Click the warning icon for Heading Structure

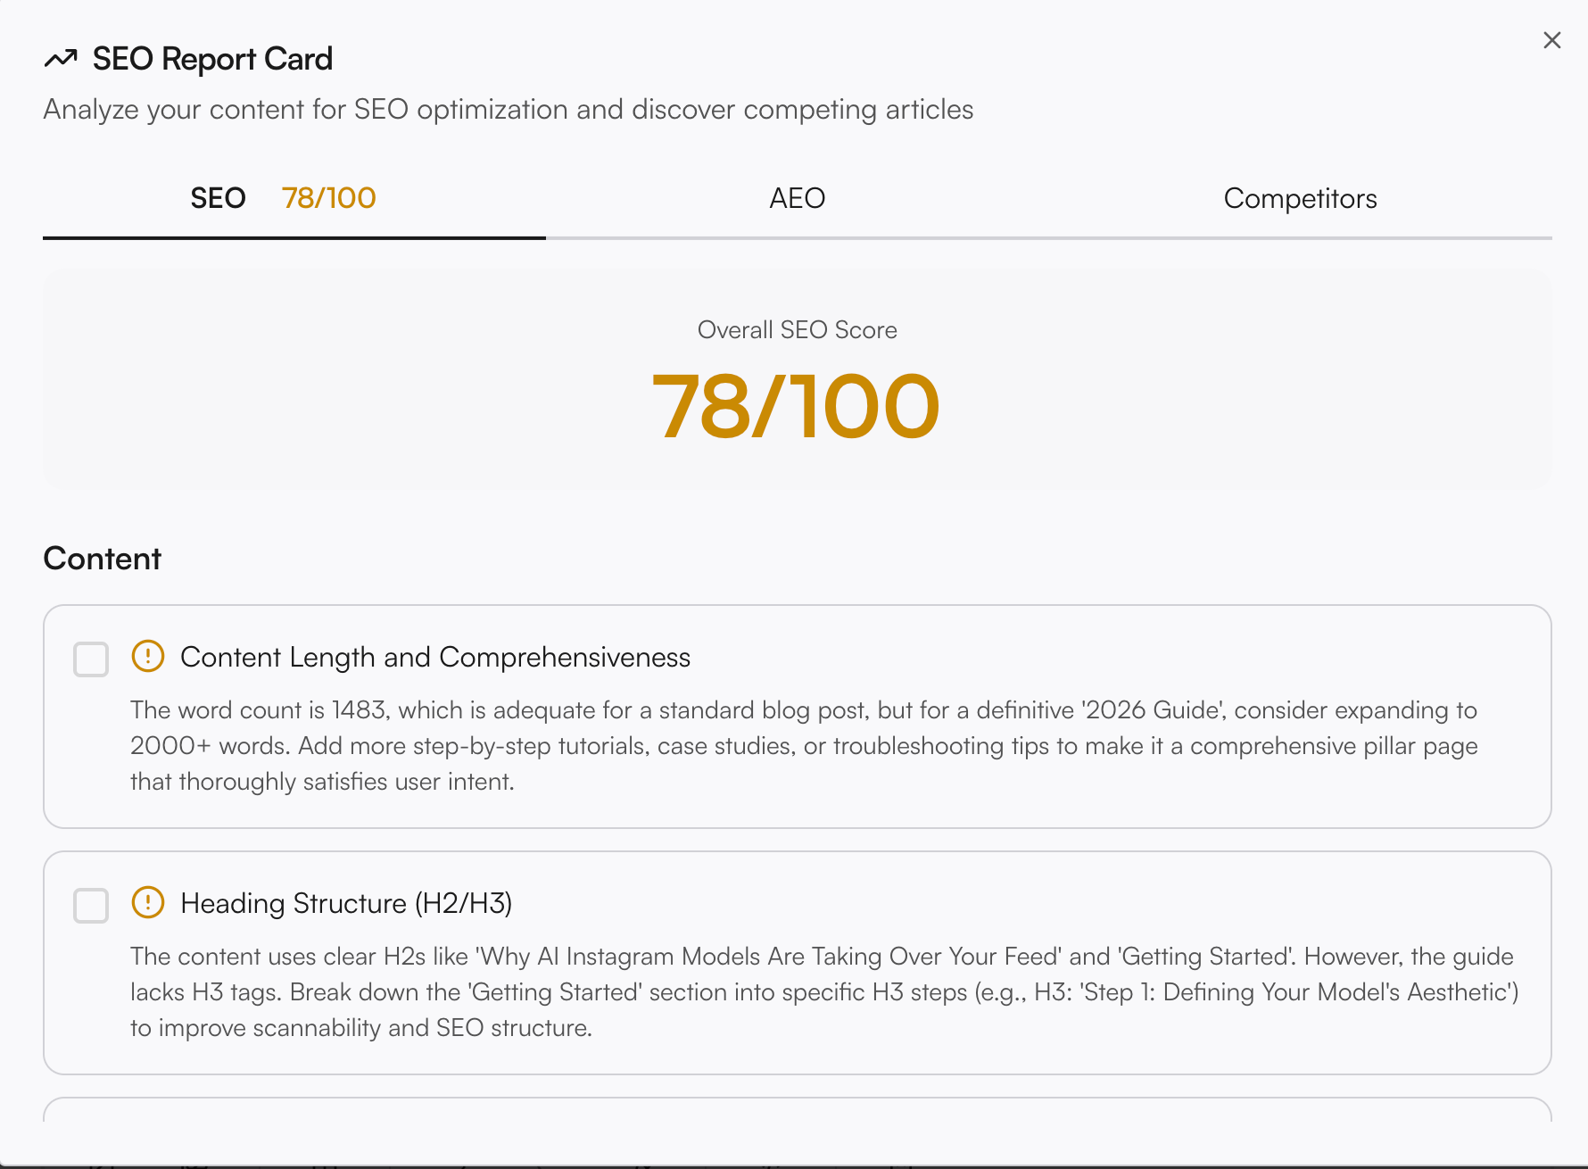click(148, 902)
